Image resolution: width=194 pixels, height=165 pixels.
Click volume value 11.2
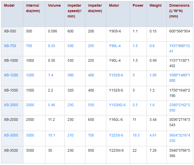point(51,120)
